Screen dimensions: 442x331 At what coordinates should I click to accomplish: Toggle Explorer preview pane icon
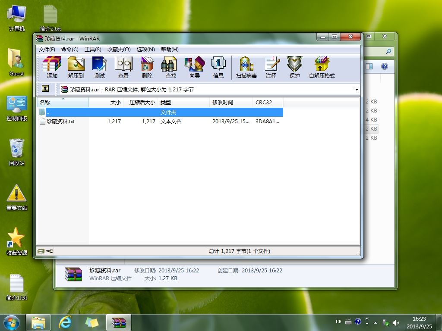[369, 66]
